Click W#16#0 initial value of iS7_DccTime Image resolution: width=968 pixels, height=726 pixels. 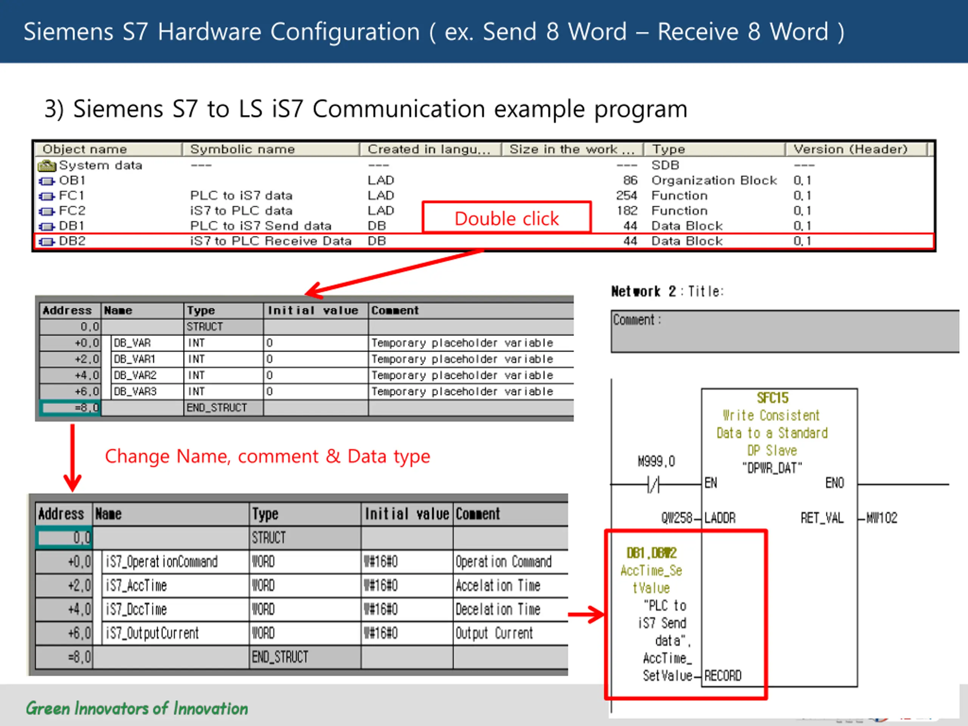coord(407,610)
